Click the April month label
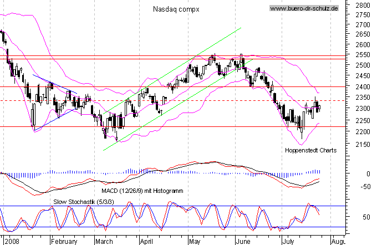The image size is (372, 245). pyautogui.click(x=146, y=242)
